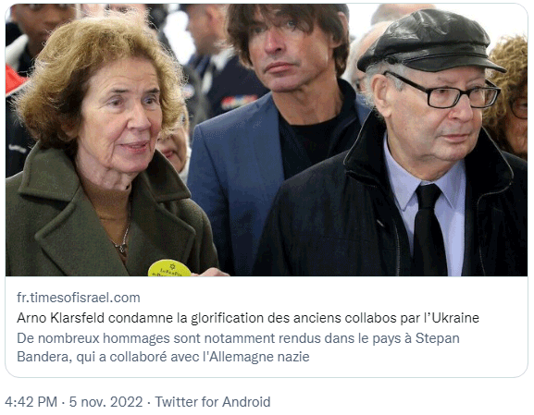Viewport: 534px width, 415px height.
Task: Click the fr.timesofisrael.com domain link
Action: point(79,298)
